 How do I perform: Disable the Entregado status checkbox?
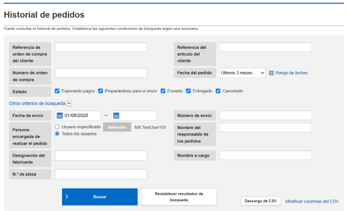click(188, 91)
